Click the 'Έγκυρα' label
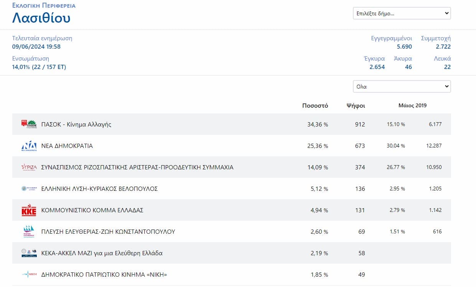The height and width of the screenshot is (287, 476). coord(374,59)
